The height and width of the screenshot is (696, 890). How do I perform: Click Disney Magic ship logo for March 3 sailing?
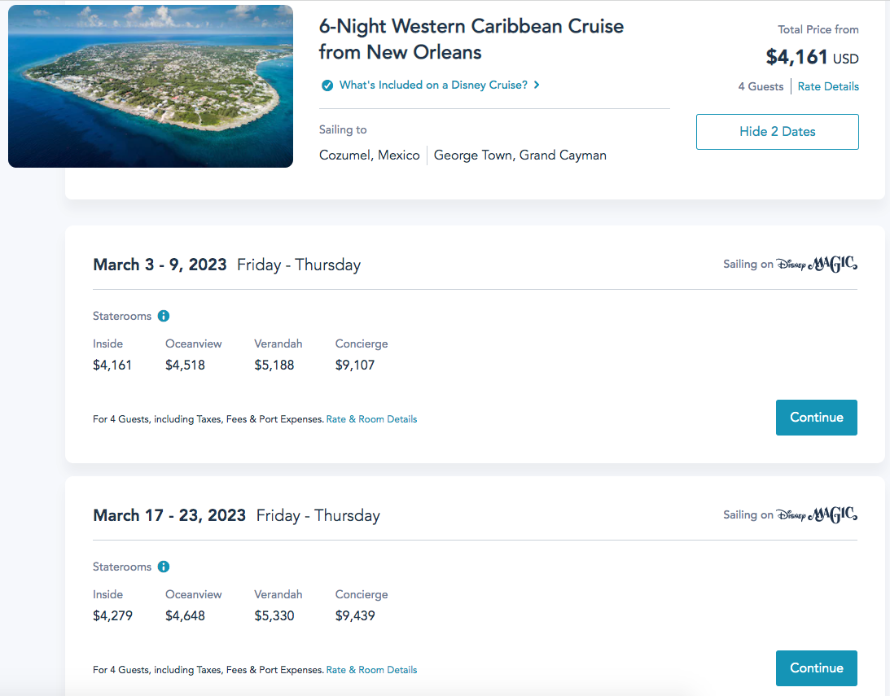817,264
